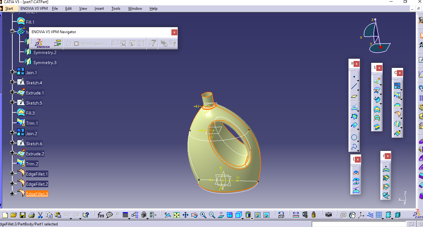Click the Fill surface icon in Surfaces toolbar
423x227 pixels.
377,109
